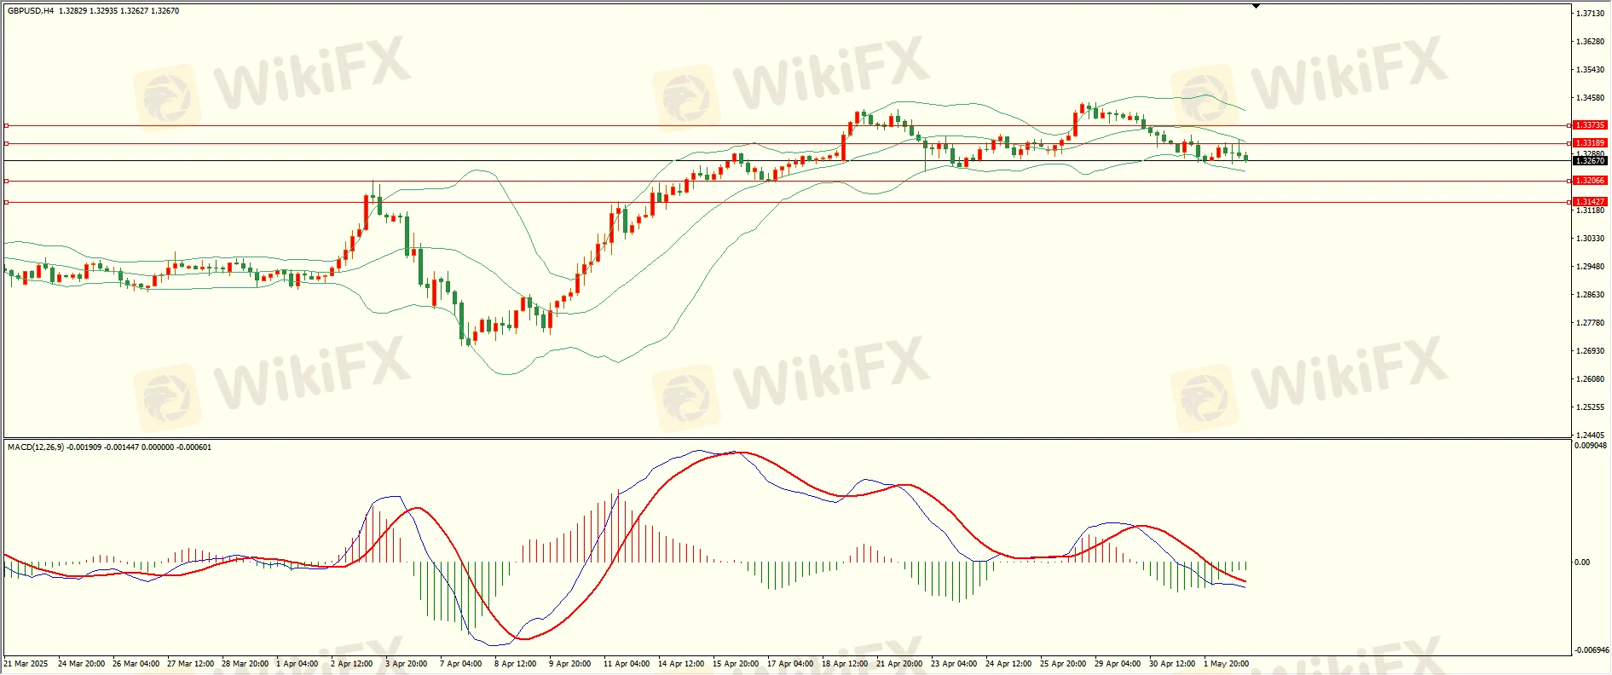
Task: Click the red 1.33735 price level tag
Action: (x=1590, y=125)
